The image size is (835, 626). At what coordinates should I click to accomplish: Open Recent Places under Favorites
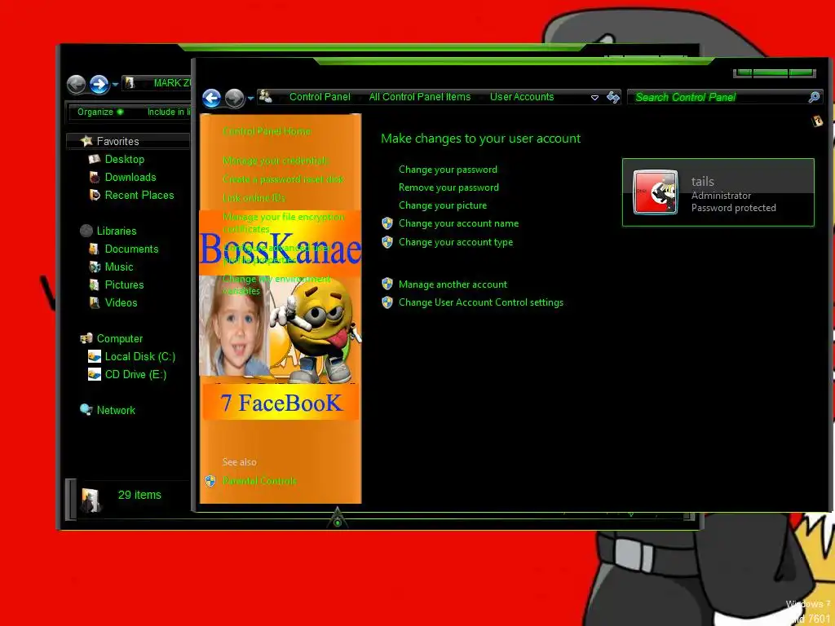[x=139, y=196]
